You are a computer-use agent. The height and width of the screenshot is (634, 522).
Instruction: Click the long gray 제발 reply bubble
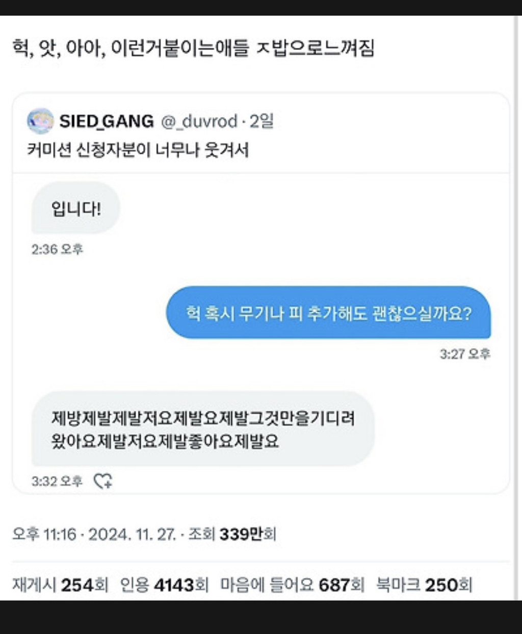203,429
